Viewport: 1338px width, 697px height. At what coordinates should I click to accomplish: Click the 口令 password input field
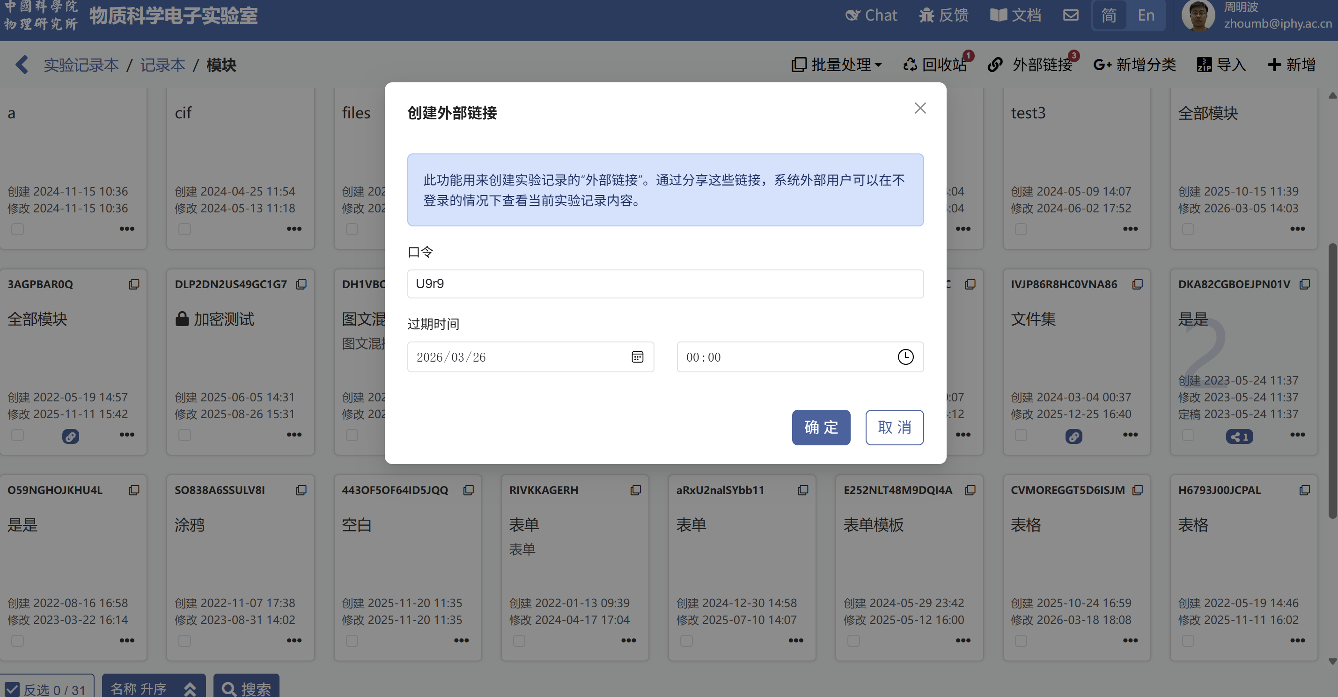pos(665,284)
